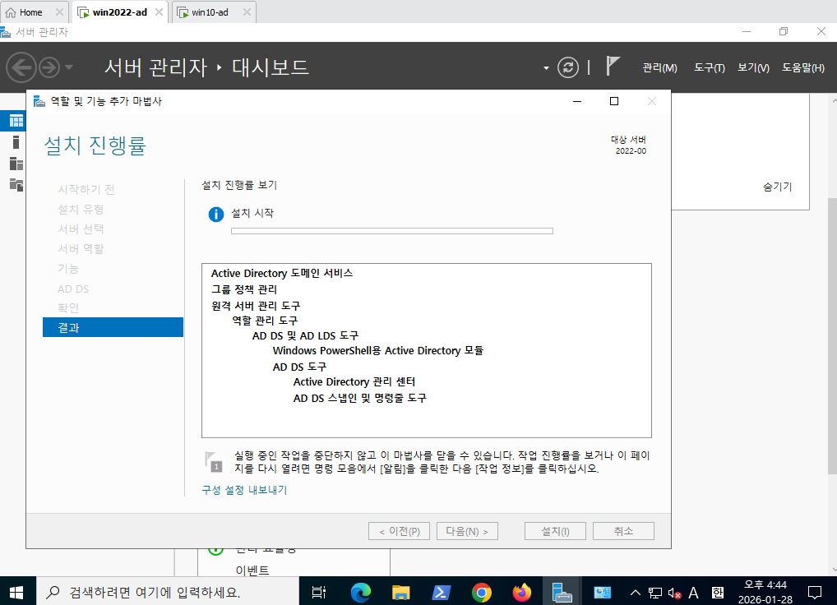Select the 결과 wizard step

pyautogui.click(x=113, y=327)
